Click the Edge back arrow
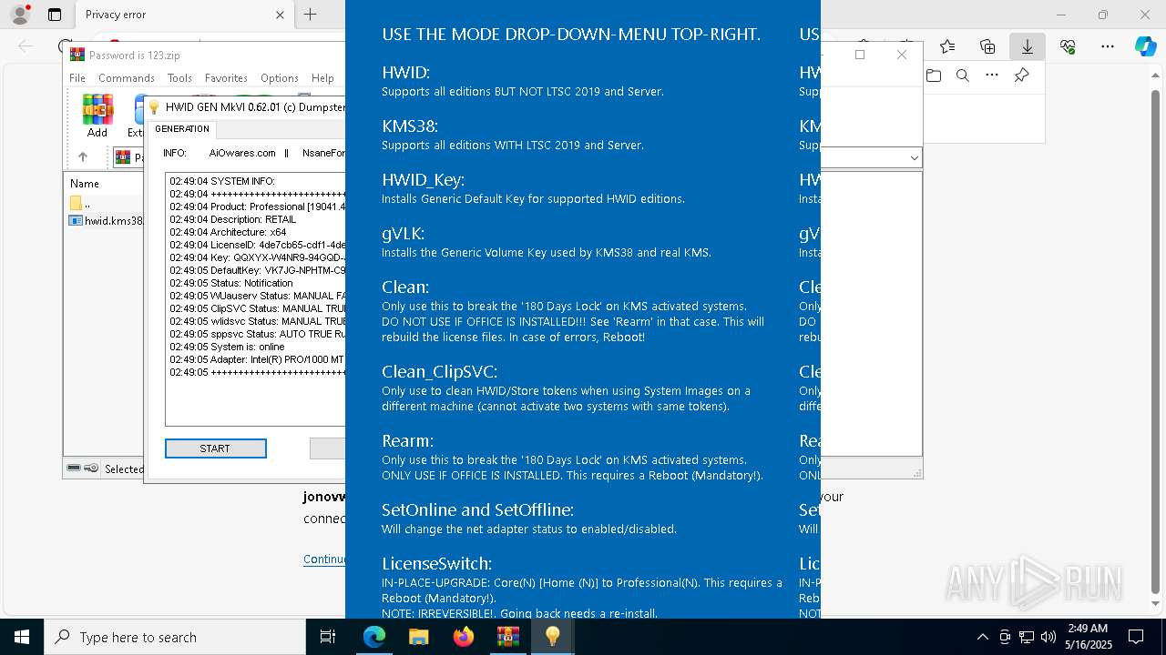This screenshot has height=655, width=1166. pos(26,46)
